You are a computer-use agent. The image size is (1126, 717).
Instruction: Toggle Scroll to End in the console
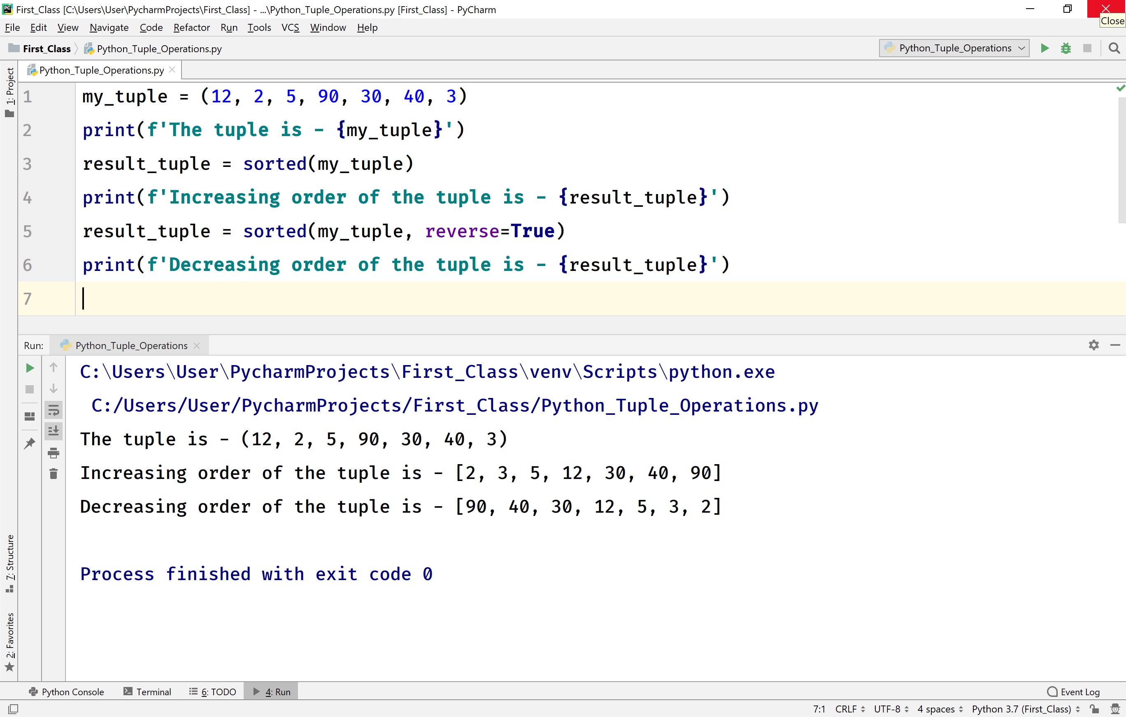pyautogui.click(x=54, y=431)
